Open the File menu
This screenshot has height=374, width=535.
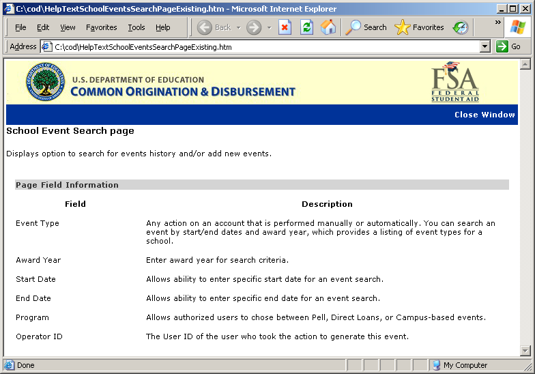click(20, 27)
